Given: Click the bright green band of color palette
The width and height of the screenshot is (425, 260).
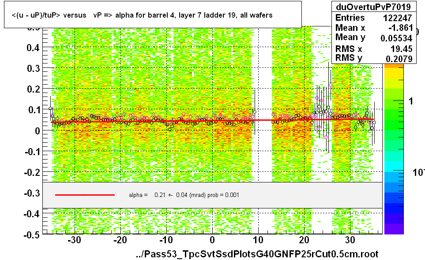Looking at the screenshot, I should coord(394,125).
